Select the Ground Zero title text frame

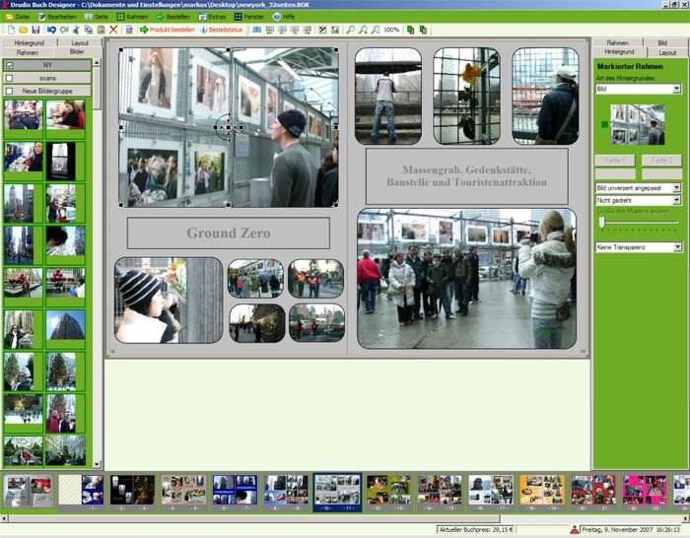tap(229, 234)
